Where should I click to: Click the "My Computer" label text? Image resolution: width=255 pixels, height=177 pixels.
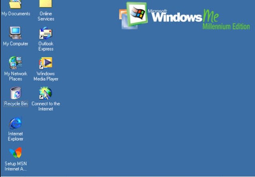16,44
